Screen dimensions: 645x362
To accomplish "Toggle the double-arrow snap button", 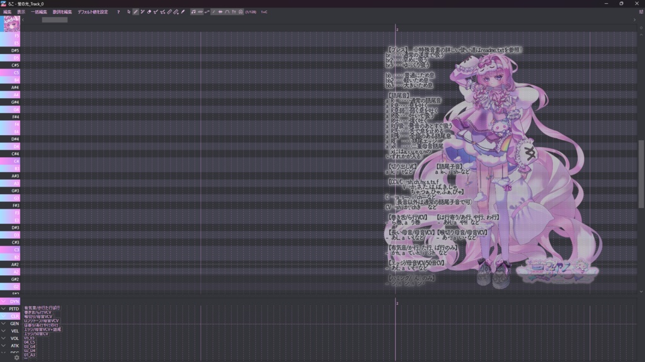I will (220, 12).
